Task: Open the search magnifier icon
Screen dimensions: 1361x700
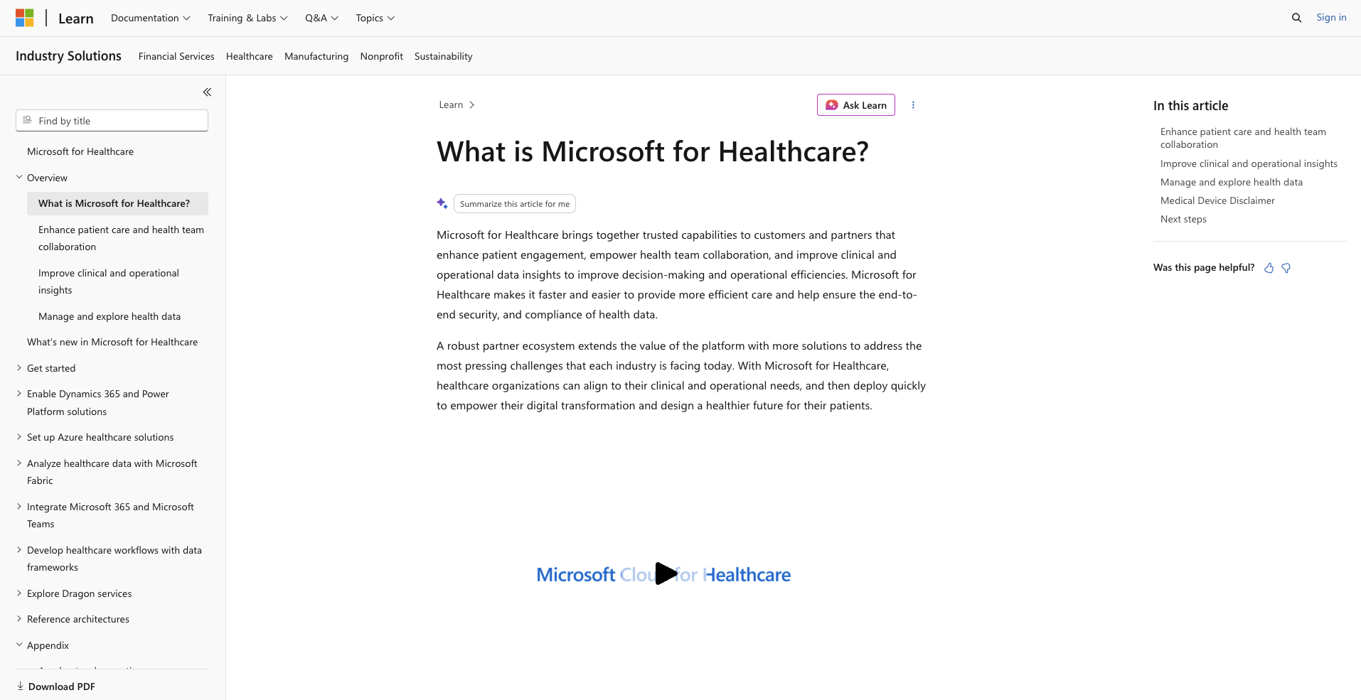Action: 1296,18
